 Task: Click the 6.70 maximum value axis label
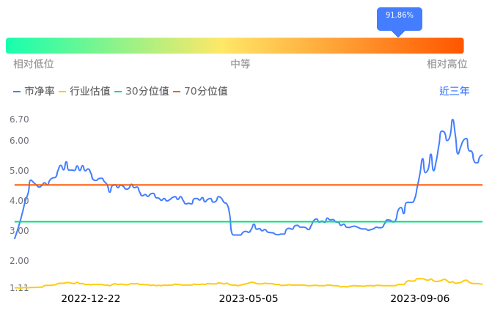tap(19, 119)
